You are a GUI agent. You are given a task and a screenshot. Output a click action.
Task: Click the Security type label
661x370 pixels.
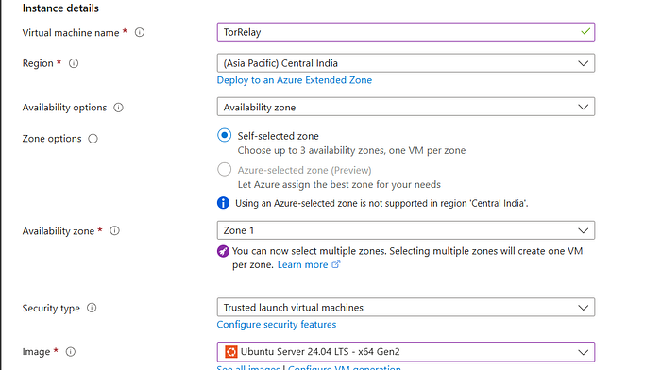51,309
